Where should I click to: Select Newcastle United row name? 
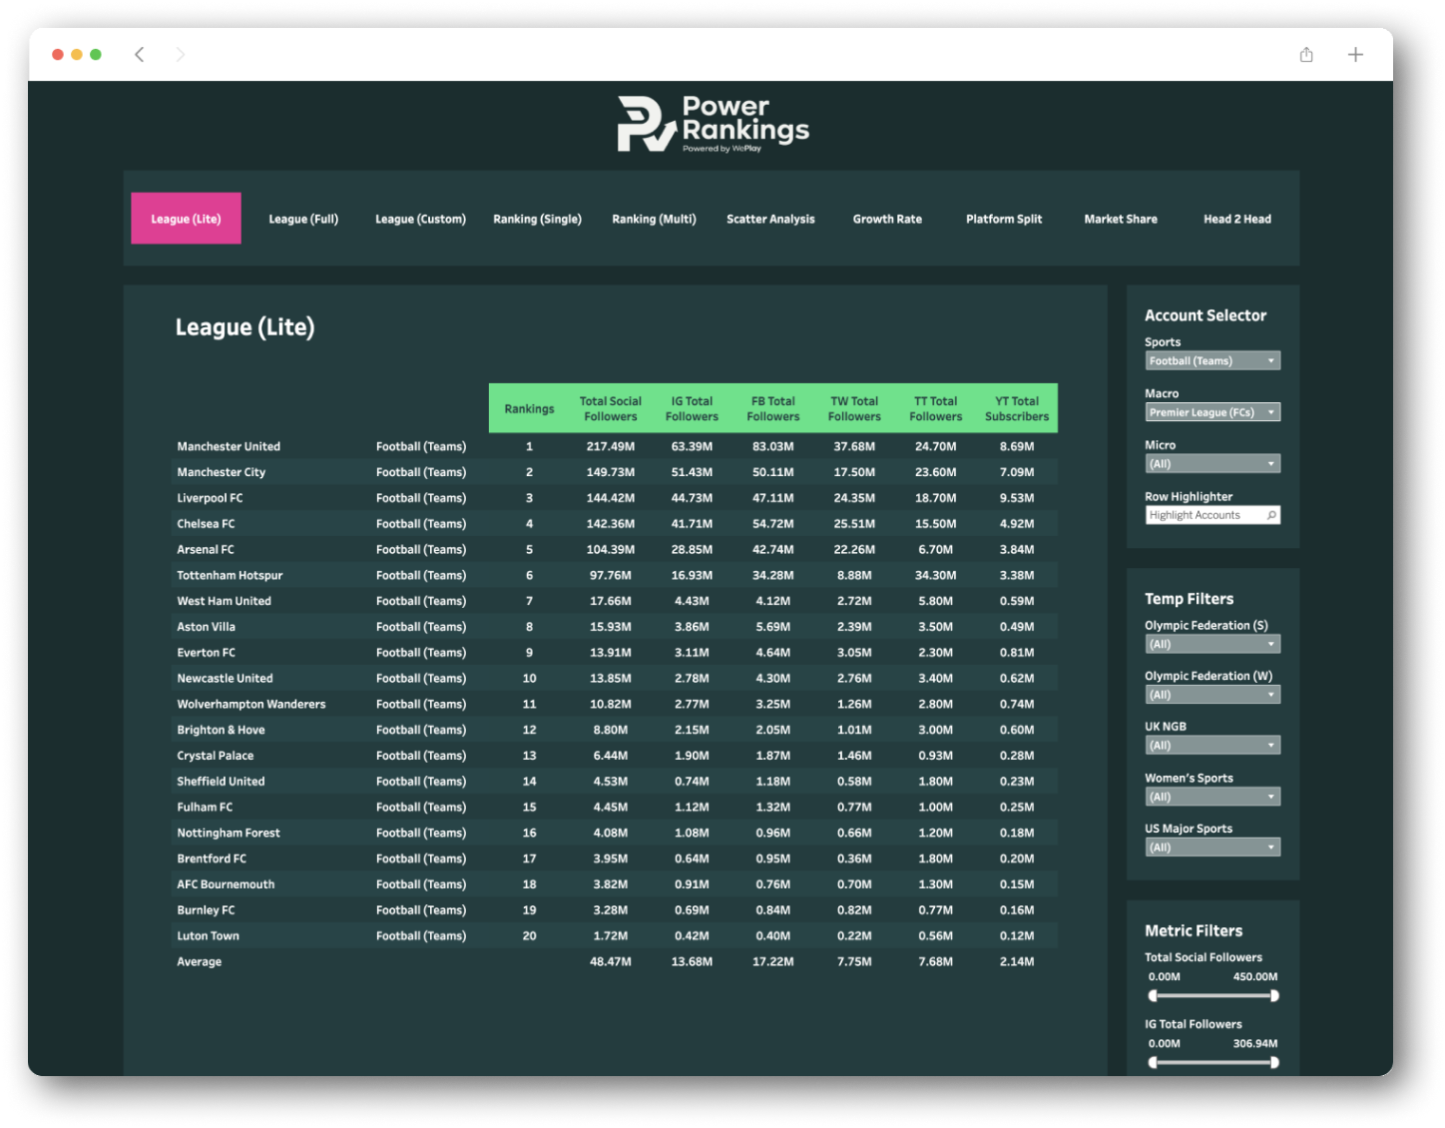click(225, 679)
